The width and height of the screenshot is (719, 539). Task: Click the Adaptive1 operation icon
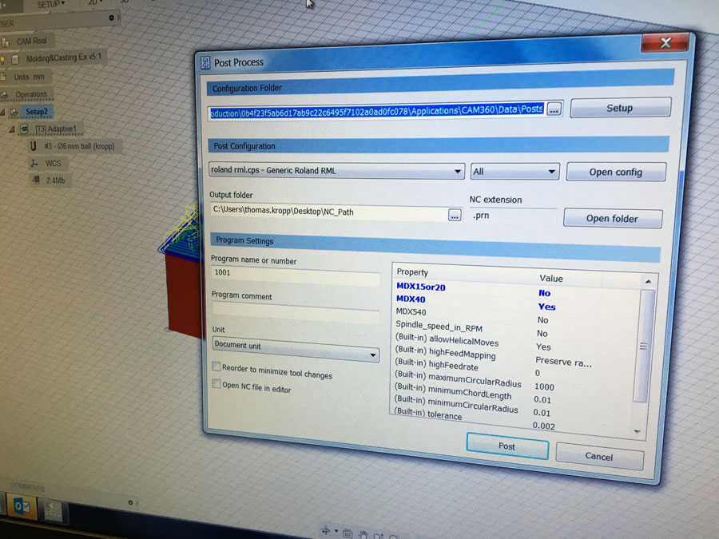[24, 129]
